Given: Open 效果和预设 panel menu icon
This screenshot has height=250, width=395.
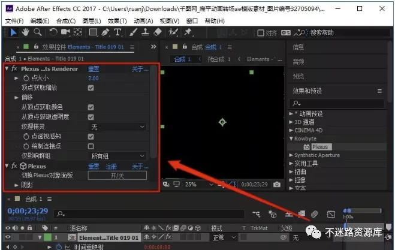Looking at the screenshot, I should (379, 91).
